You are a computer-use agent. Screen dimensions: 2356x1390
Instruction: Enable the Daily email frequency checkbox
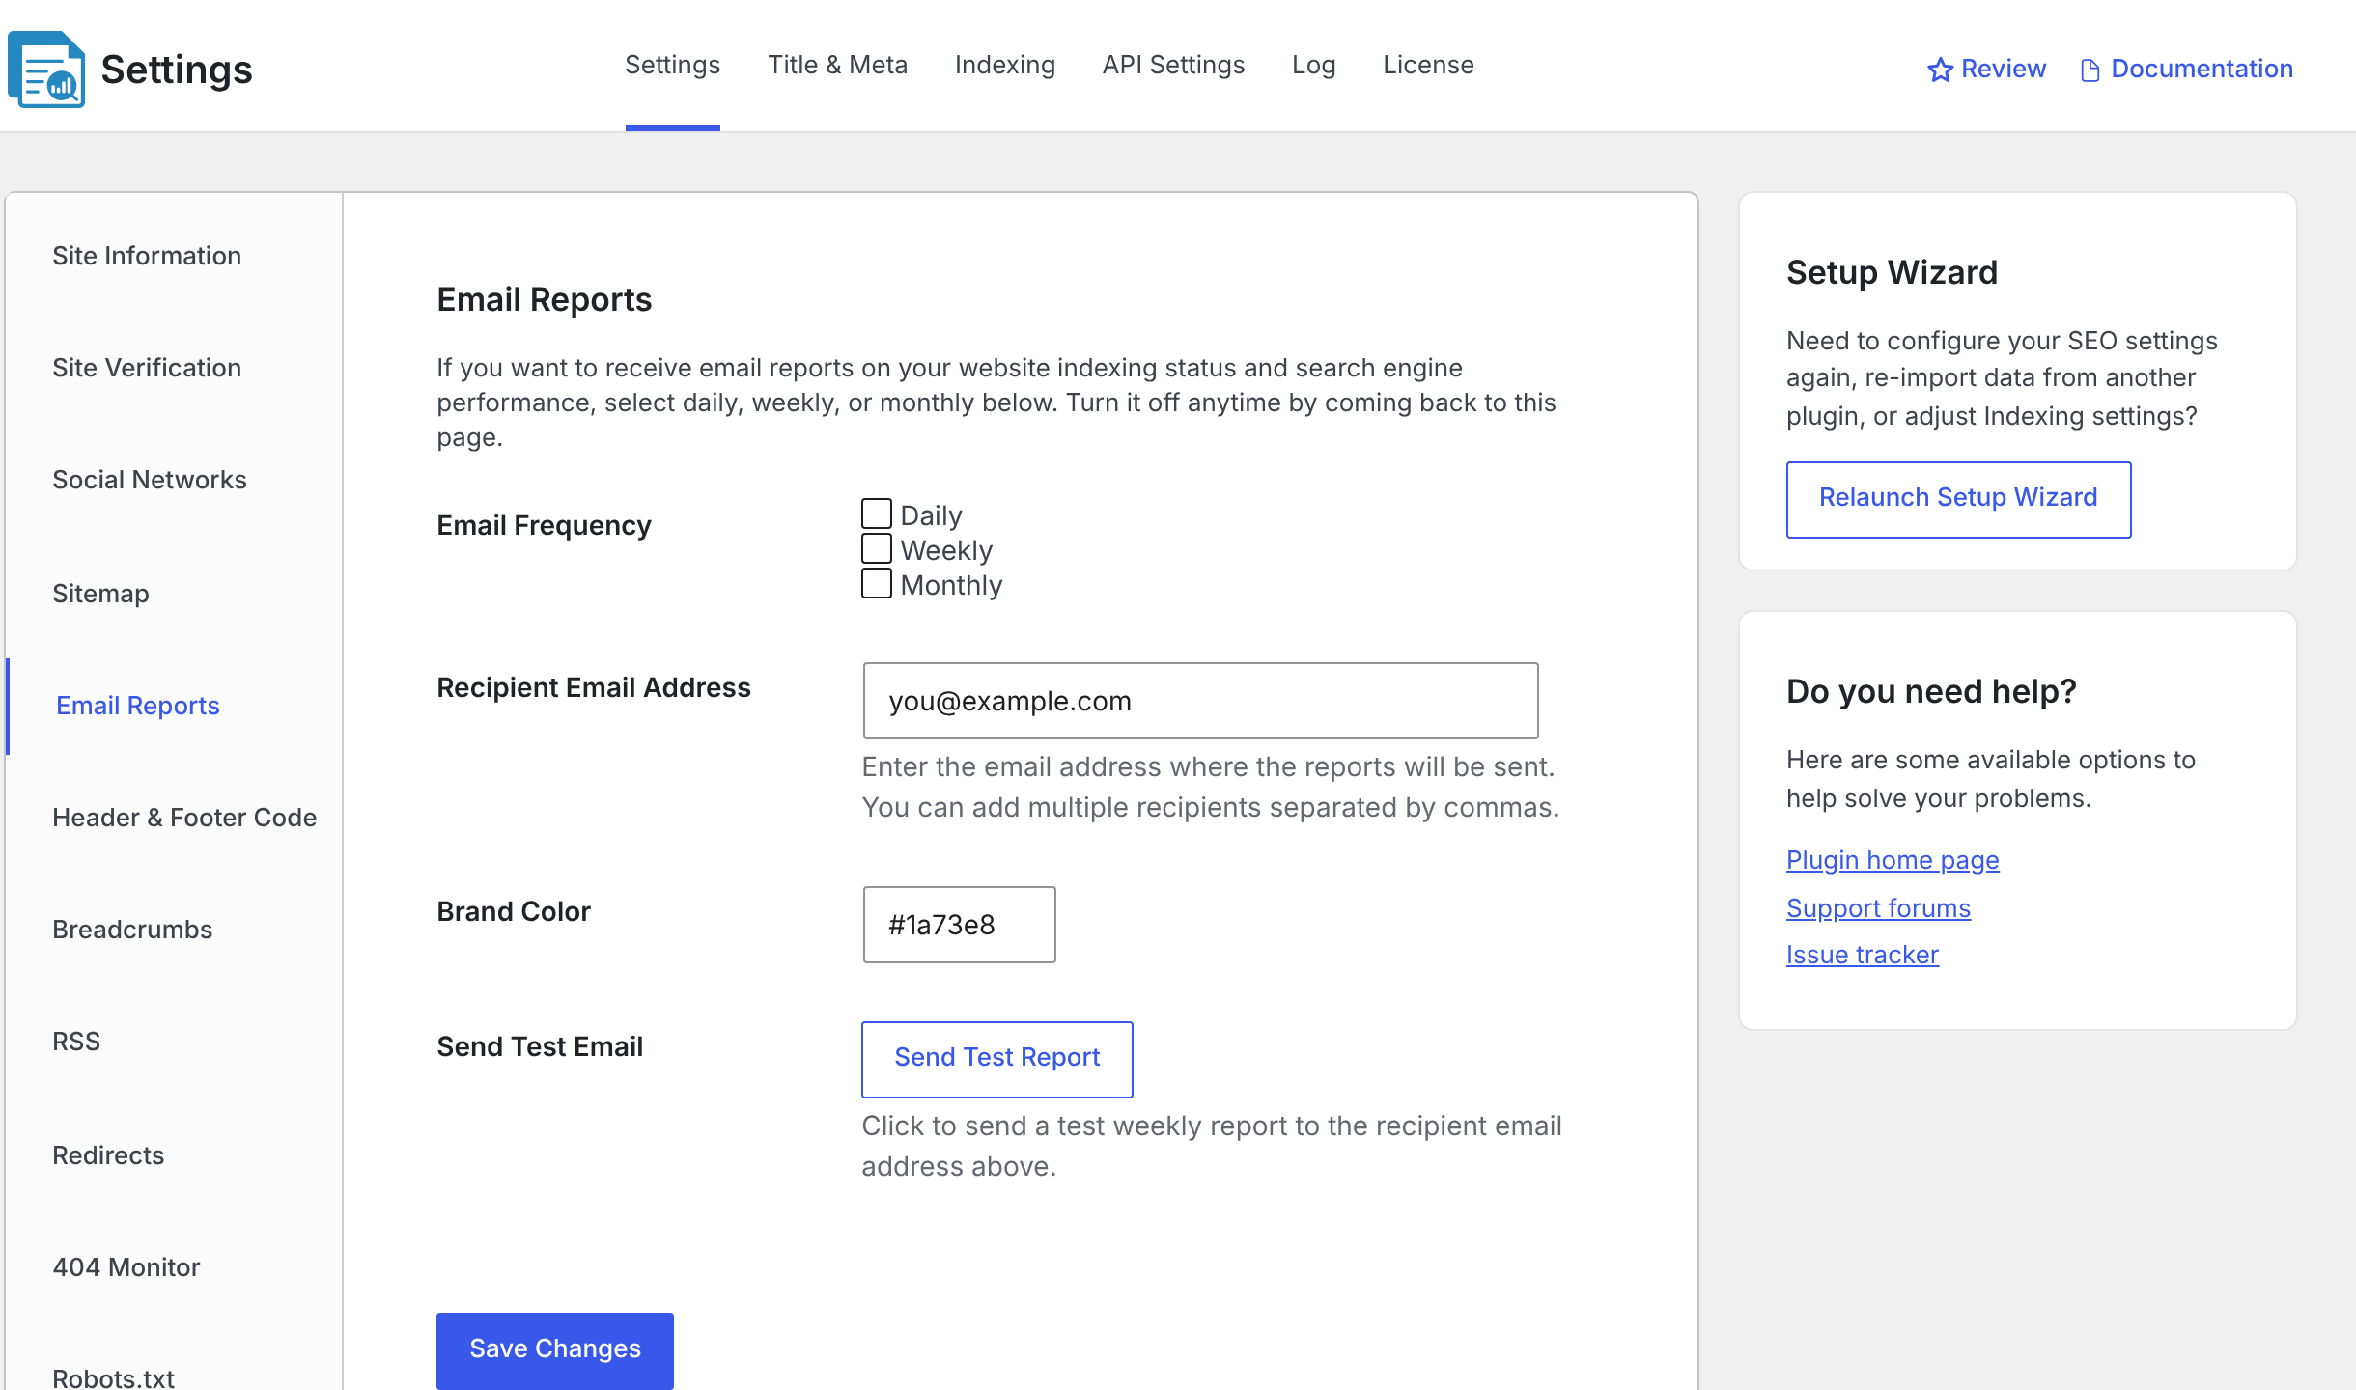point(877,514)
